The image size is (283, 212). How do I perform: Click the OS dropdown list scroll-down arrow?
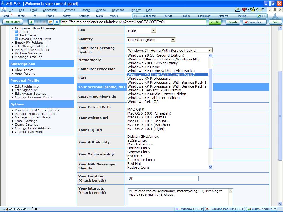(210, 167)
